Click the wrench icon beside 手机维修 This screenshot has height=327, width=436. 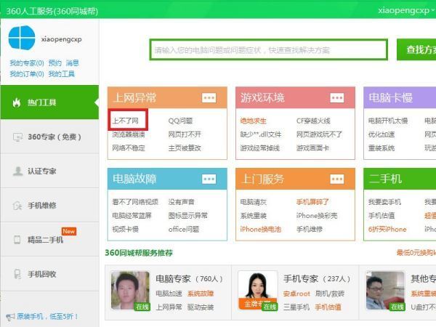click(17, 206)
